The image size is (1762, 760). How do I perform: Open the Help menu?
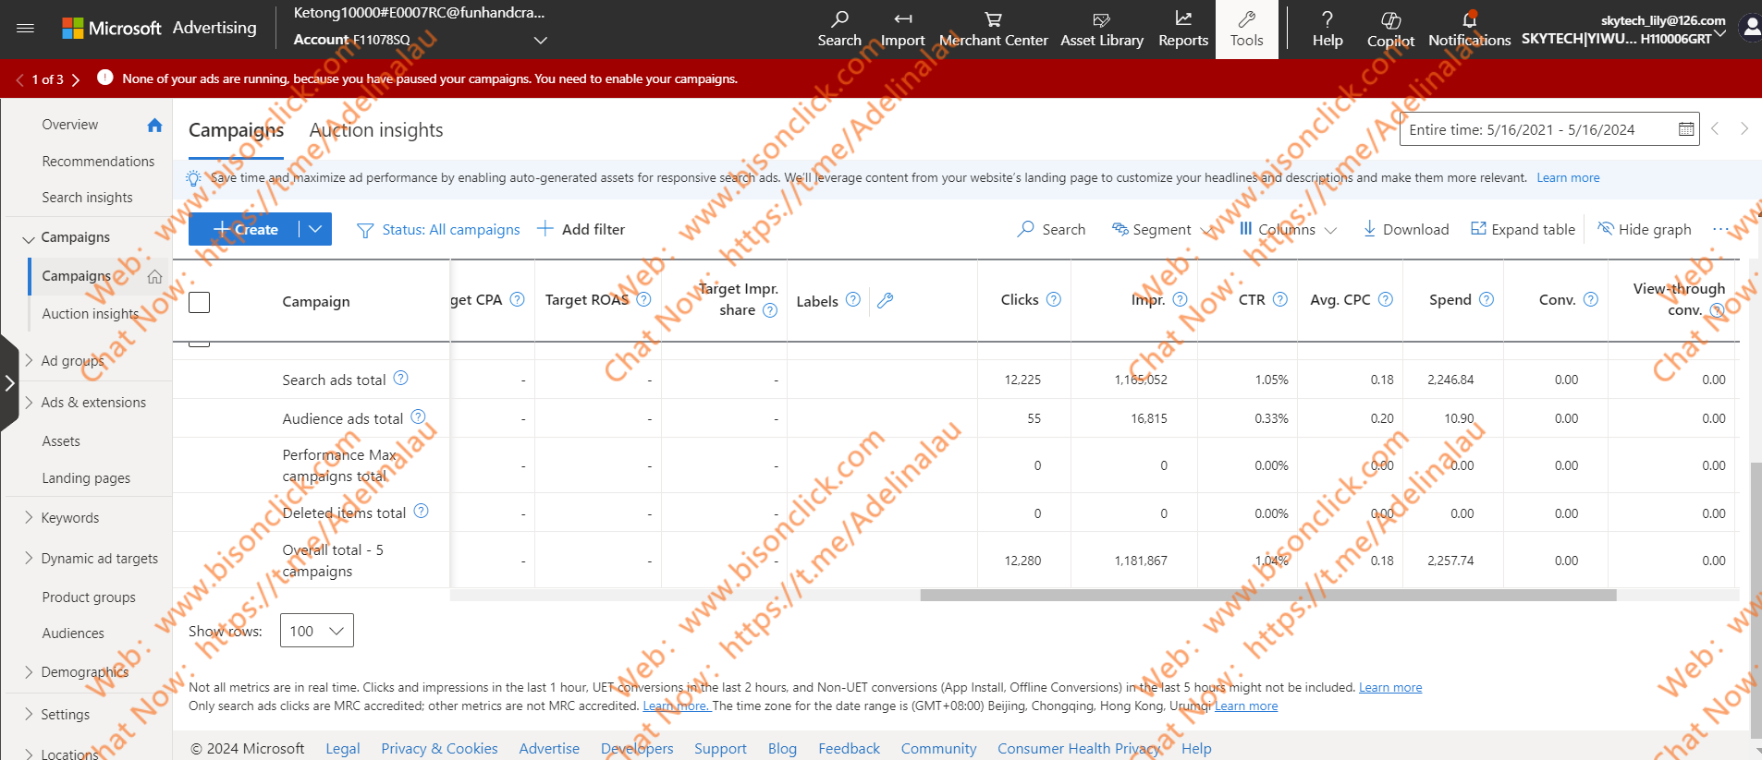pyautogui.click(x=1328, y=29)
